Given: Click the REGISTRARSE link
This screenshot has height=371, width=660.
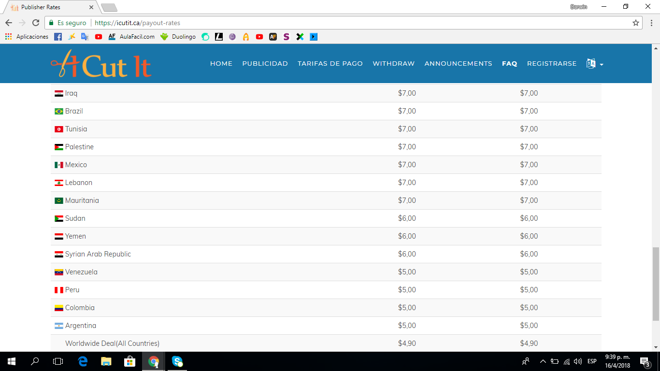Looking at the screenshot, I should click(x=552, y=63).
